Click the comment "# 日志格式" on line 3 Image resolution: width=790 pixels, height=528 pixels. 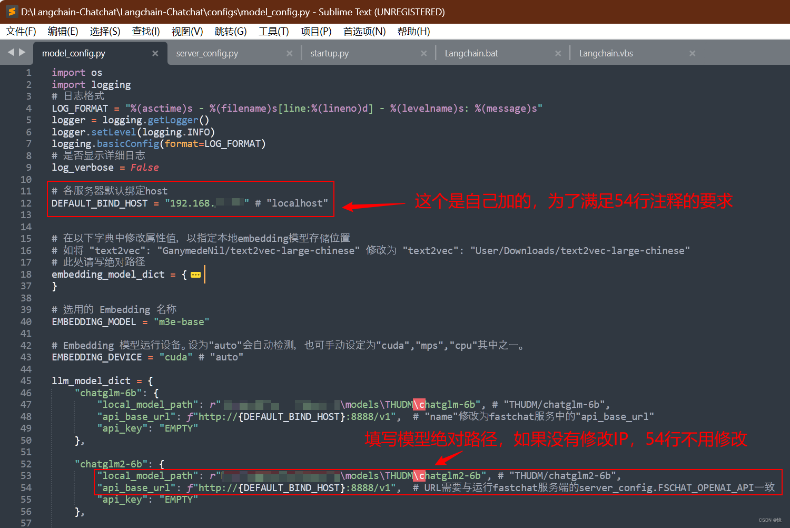pos(78,96)
